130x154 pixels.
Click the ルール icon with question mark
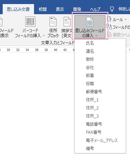tap(109, 19)
